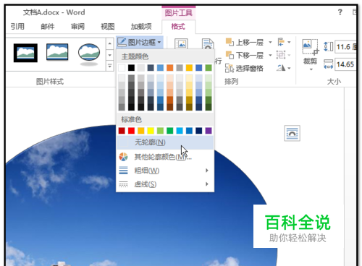Click the group objects icon
362x266 pixels.
coord(281,55)
